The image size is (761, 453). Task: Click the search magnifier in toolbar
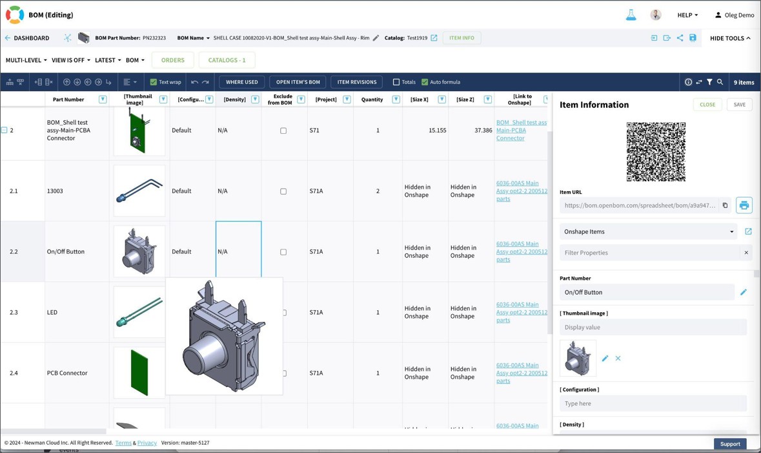point(720,82)
